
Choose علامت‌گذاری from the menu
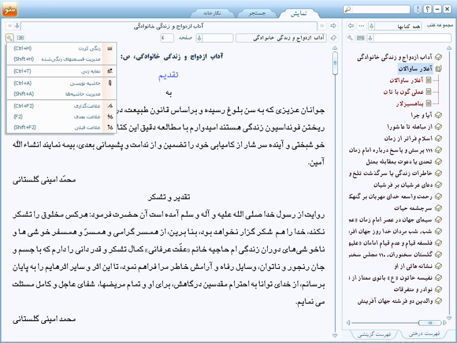click(x=61, y=106)
